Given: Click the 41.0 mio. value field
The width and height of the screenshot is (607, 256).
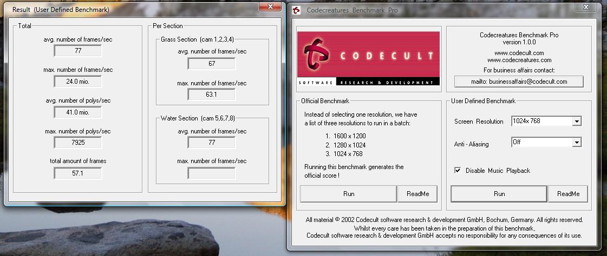Looking at the screenshot, I should coord(78,112).
